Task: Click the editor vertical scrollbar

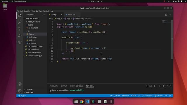Action: (x=172, y=39)
